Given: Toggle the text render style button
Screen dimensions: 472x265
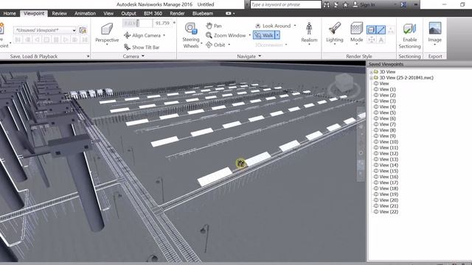Looking at the screenshot, I should (x=381, y=40).
